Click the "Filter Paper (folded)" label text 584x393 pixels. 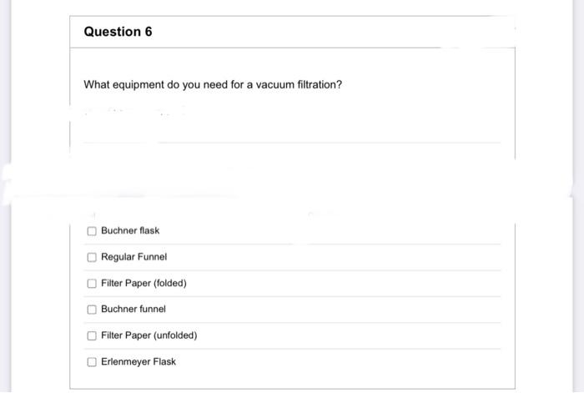143,284
